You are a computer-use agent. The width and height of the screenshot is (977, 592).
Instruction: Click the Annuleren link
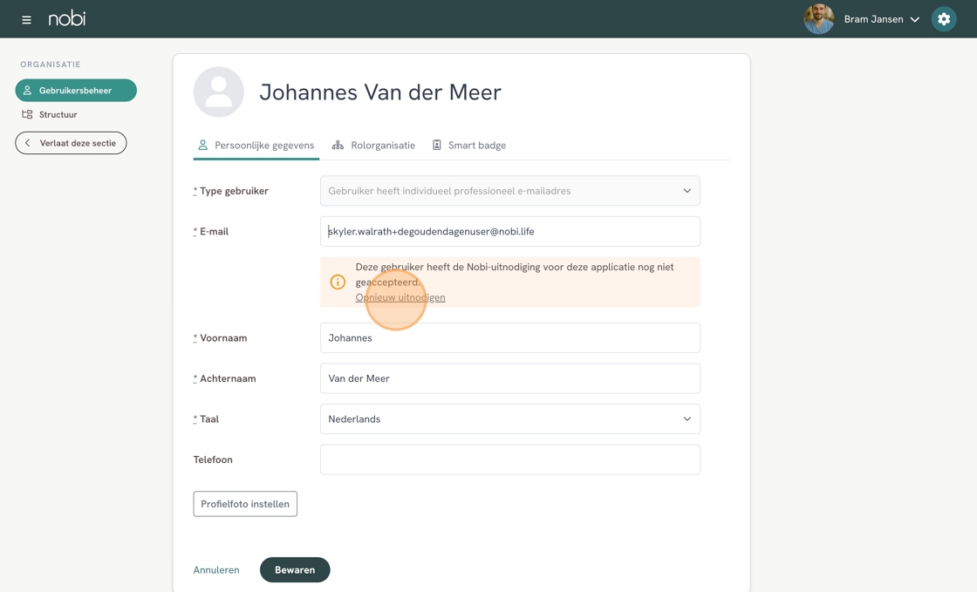tap(216, 570)
